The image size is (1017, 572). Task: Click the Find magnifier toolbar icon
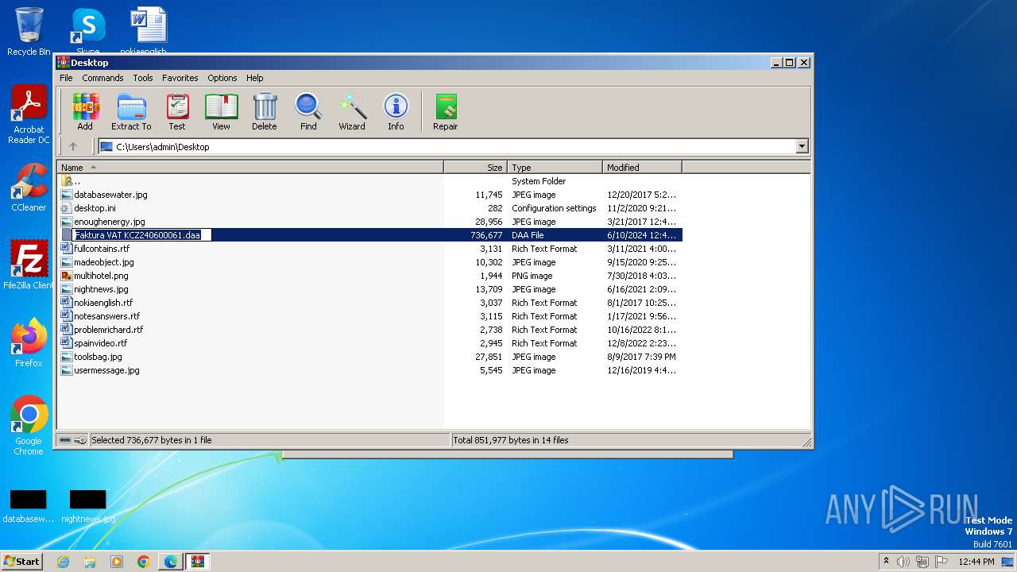tap(308, 111)
